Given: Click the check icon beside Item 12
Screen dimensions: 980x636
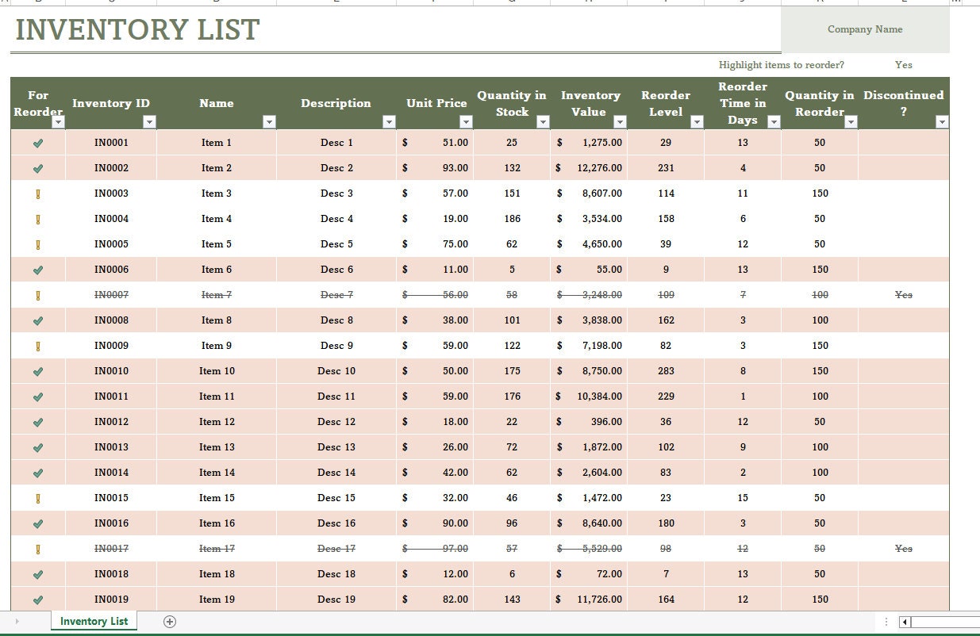Looking at the screenshot, I should click(x=37, y=421).
